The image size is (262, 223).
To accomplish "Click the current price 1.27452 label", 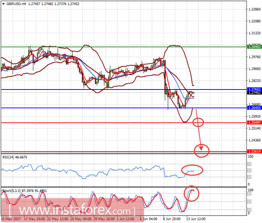I will [253, 93].
